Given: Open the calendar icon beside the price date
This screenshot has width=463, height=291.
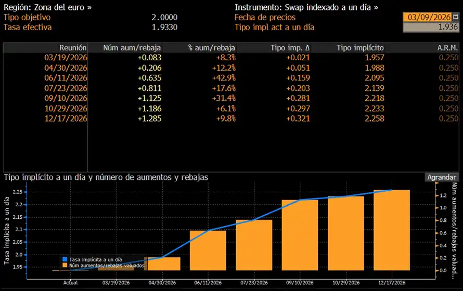Looking at the screenshot, I should pos(456,17).
